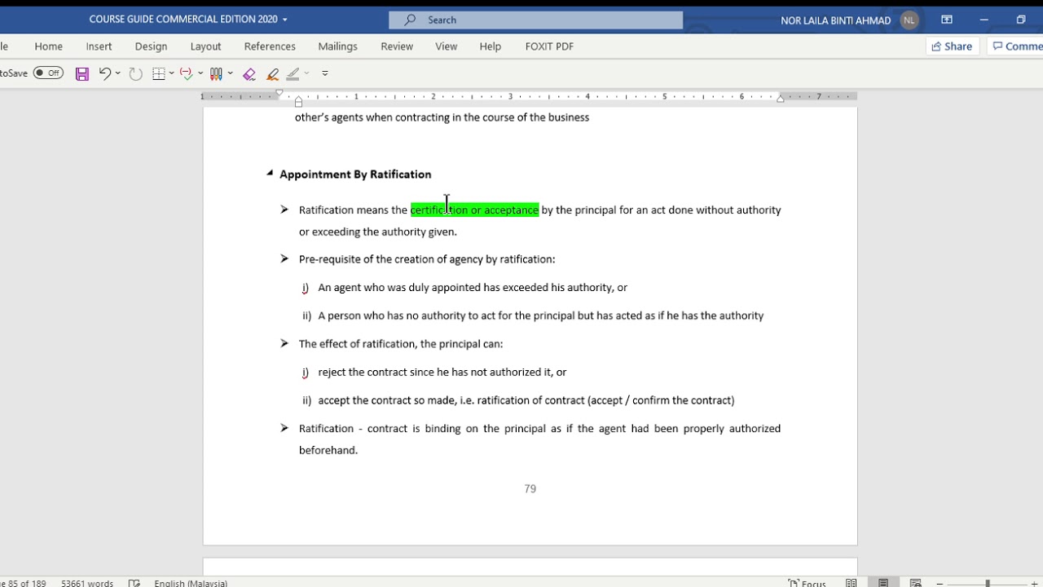This screenshot has width=1043, height=587.
Task: Open the References tab
Action: coord(270,46)
